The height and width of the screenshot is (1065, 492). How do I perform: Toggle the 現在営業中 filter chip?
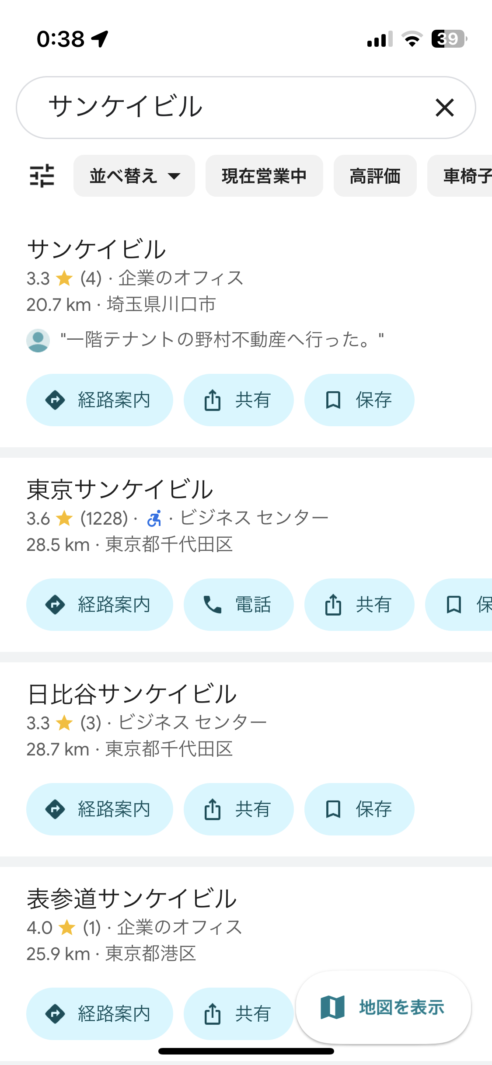tap(264, 176)
